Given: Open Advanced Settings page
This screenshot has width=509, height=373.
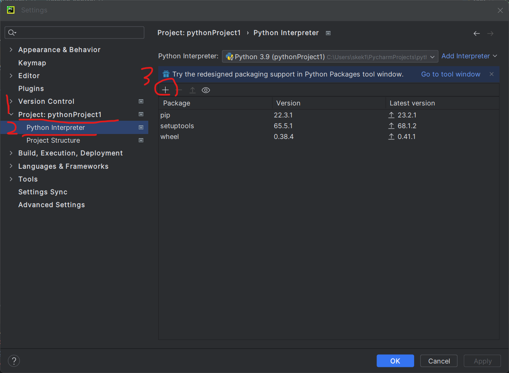Looking at the screenshot, I should pyautogui.click(x=51, y=205).
